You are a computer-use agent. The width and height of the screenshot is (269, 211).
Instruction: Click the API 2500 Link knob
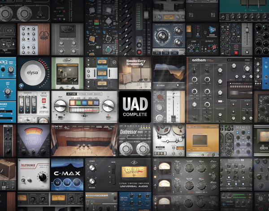tap(191, 47)
